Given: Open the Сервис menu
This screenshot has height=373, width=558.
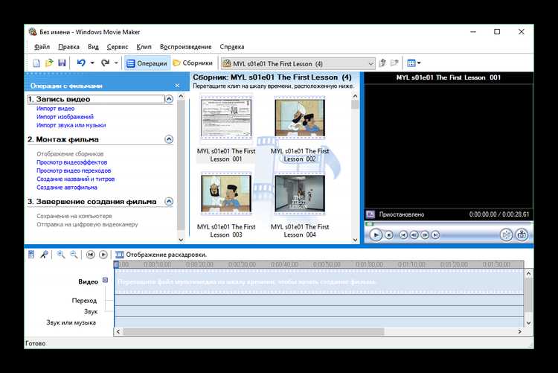Looking at the screenshot, I should (118, 47).
